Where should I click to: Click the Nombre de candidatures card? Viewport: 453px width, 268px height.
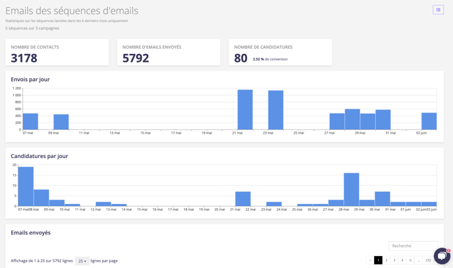click(x=280, y=53)
